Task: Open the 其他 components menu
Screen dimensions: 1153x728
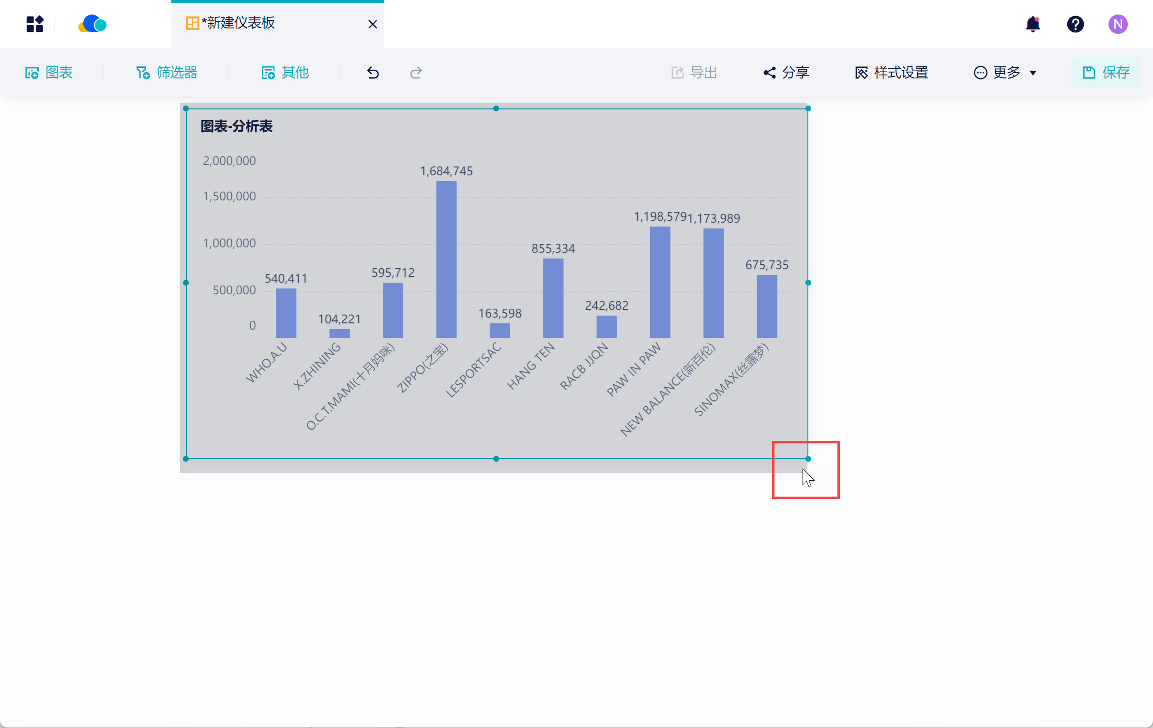Action: click(x=285, y=73)
